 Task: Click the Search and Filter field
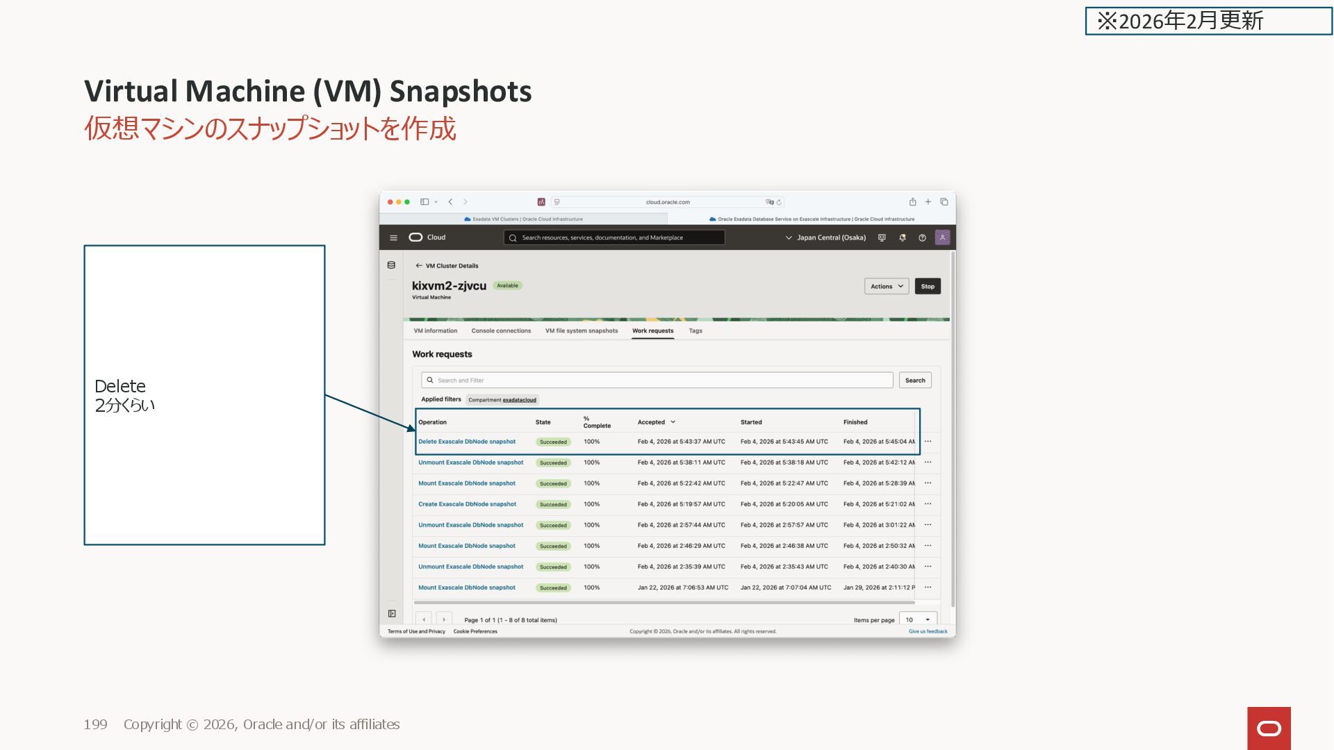coord(657,380)
